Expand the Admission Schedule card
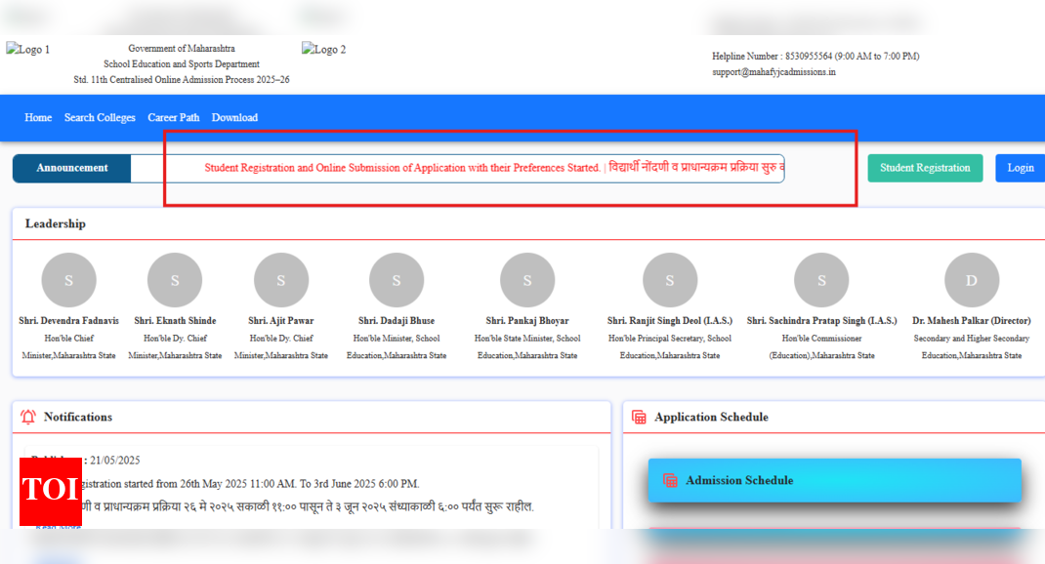This screenshot has height=564, width=1045. point(835,480)
